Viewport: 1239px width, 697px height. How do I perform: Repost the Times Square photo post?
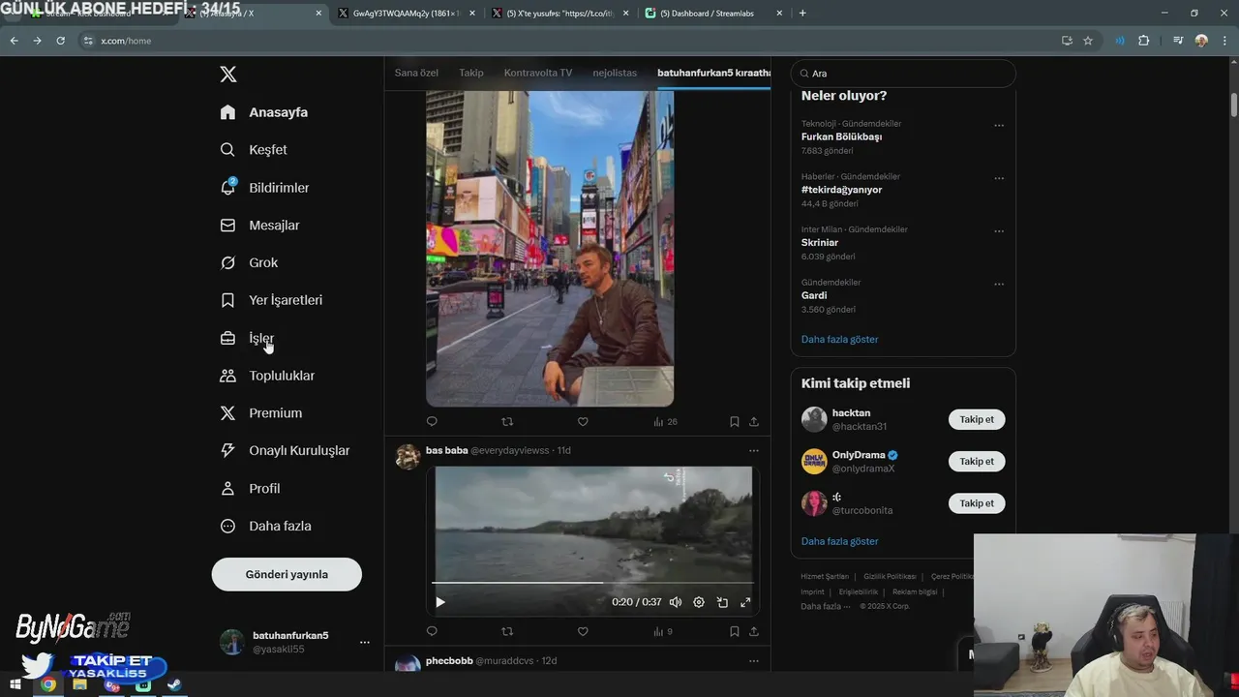[507, 422]
